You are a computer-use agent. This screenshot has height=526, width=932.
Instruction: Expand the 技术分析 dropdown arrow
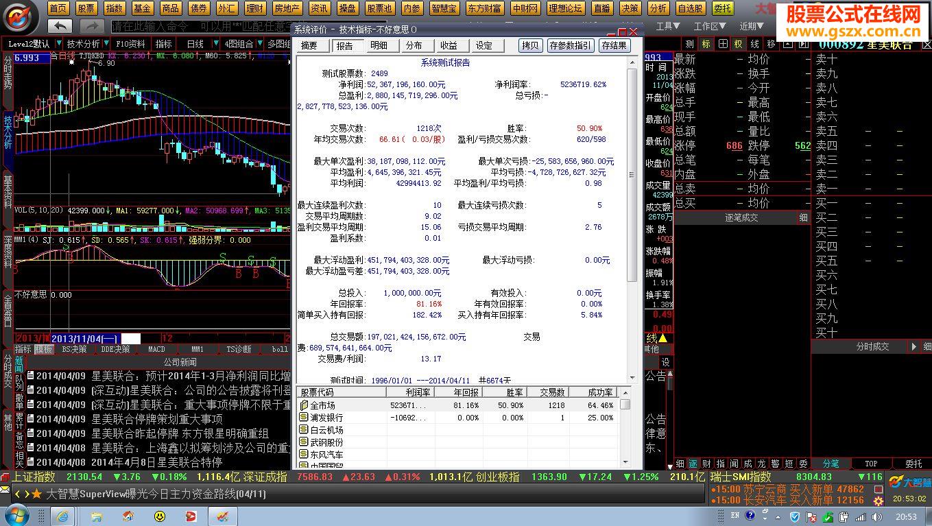click(x=106, y=44)
